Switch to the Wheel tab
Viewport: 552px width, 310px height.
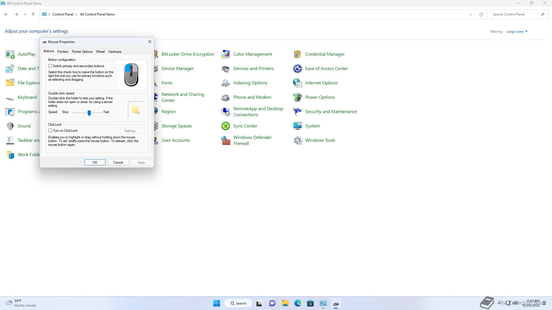coord(100,52)
